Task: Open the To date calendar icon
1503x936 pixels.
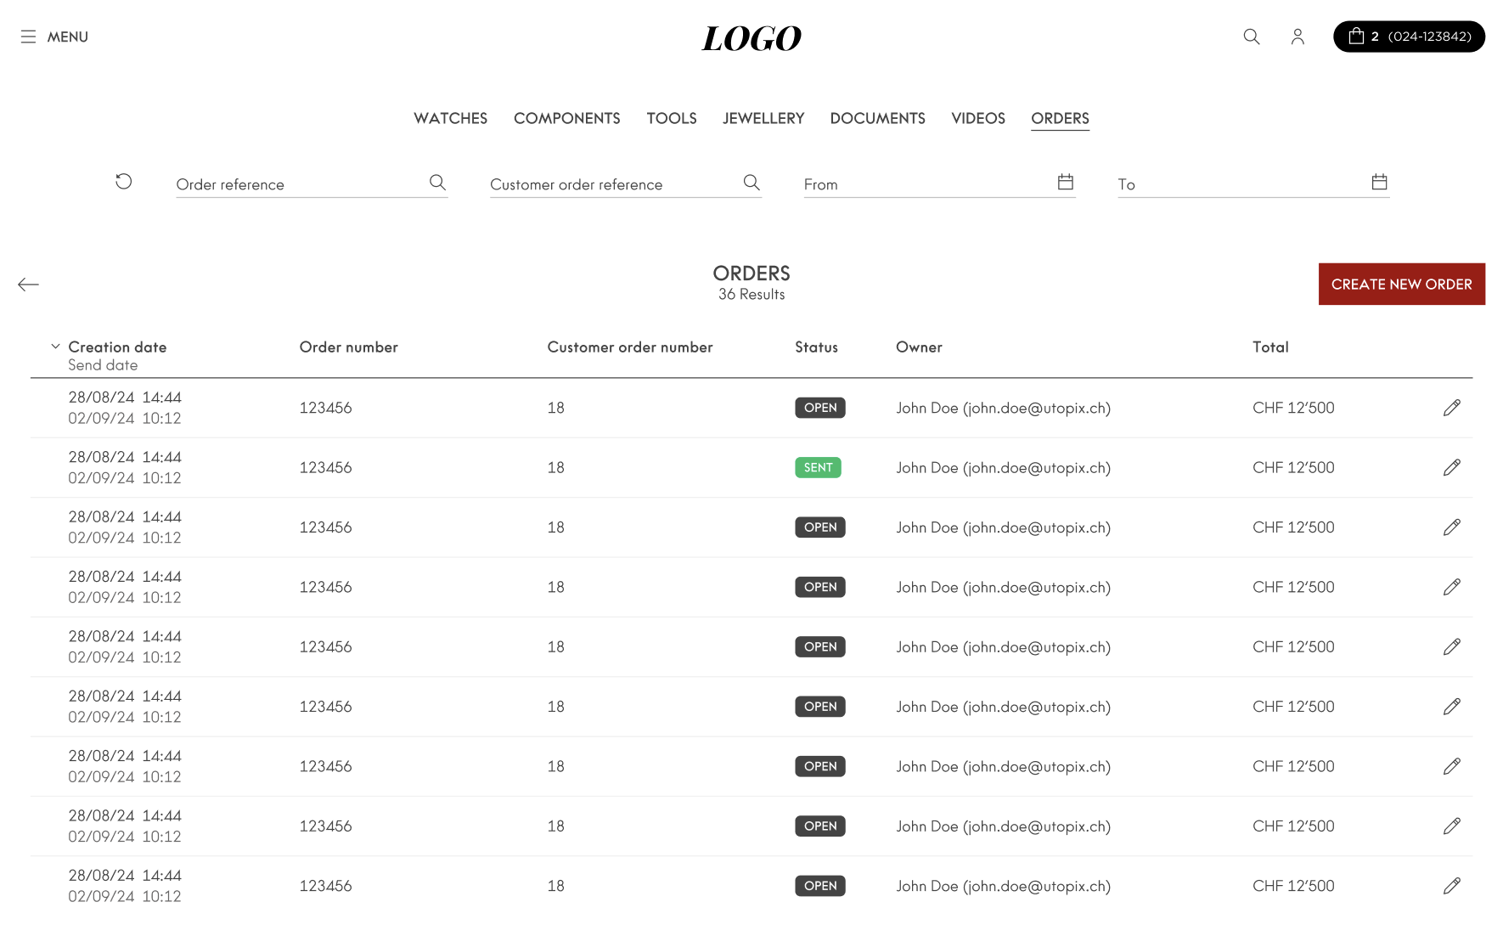Action: coord(1380,182)
